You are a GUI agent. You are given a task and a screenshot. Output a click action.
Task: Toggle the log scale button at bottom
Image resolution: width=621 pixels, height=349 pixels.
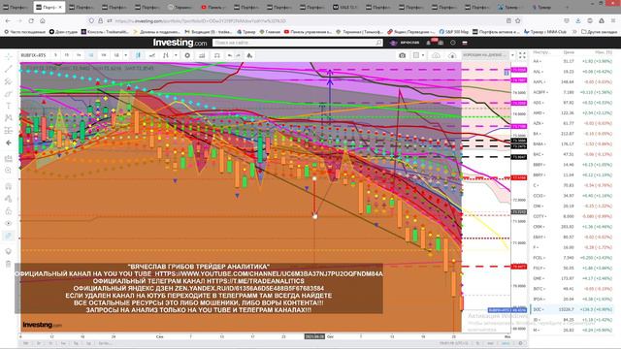[490, 343]
